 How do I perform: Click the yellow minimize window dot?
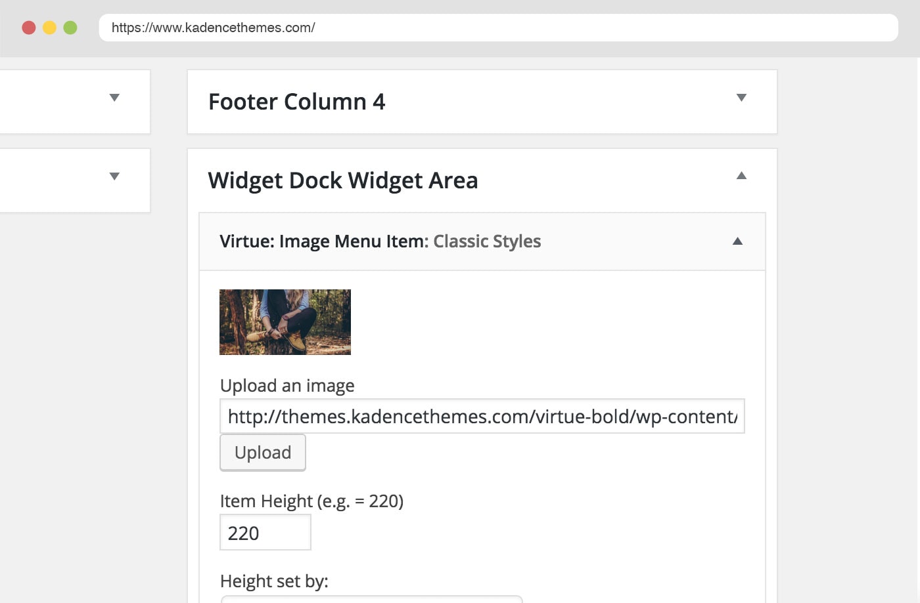(x=49, y=28)
